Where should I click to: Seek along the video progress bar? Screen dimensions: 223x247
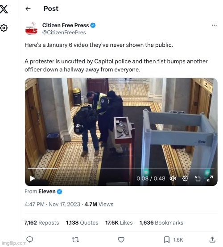(121, 168)
